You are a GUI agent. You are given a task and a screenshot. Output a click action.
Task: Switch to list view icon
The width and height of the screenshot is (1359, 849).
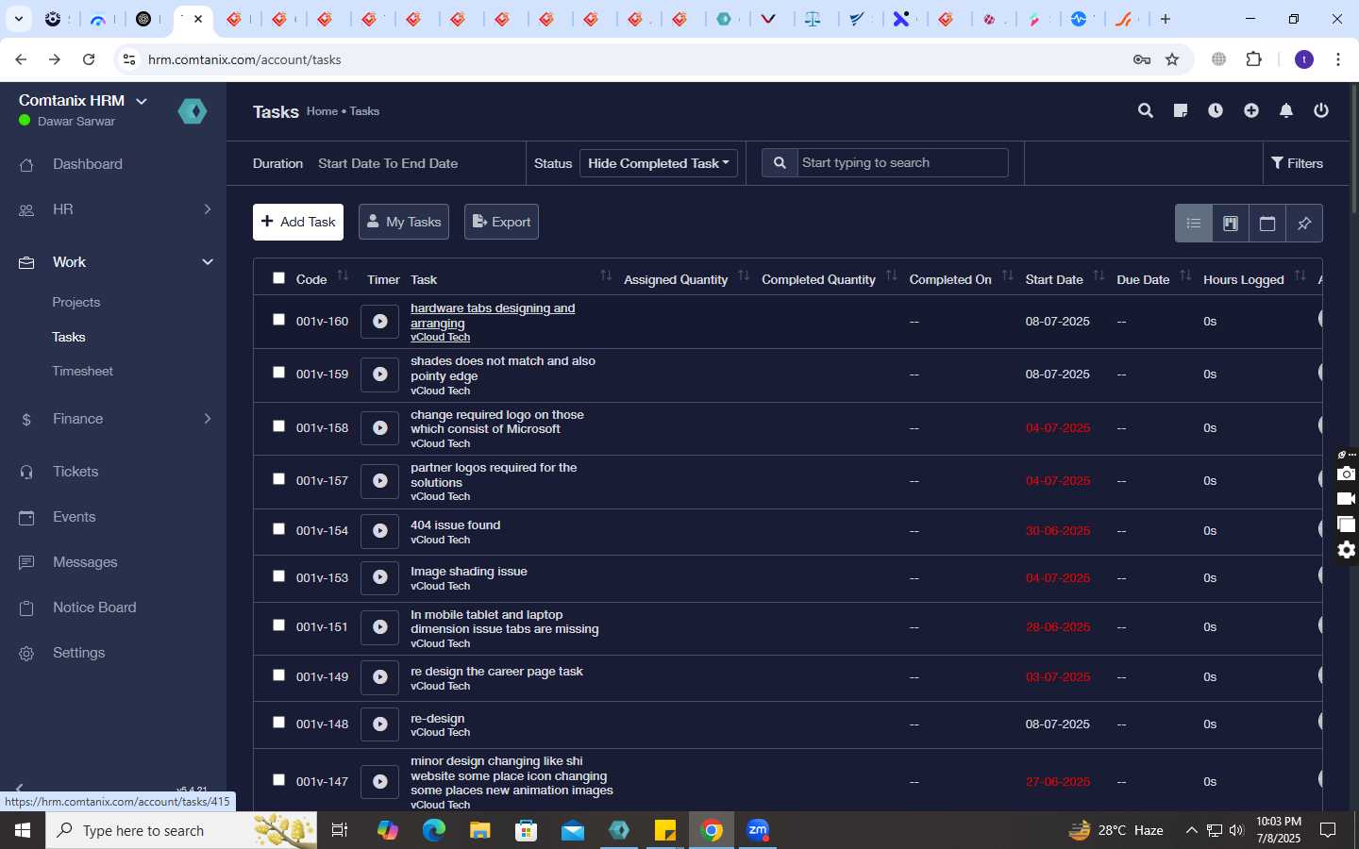click(1194, 224)
